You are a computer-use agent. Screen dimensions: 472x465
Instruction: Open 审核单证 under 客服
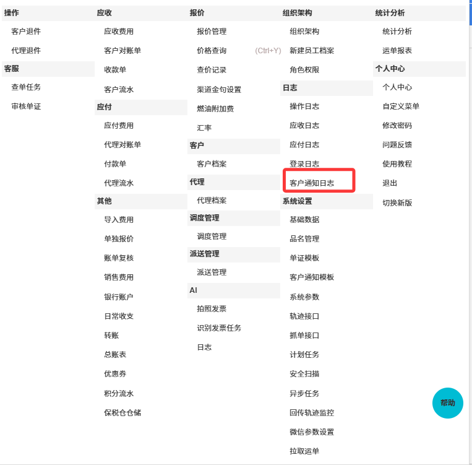(26, 106)
